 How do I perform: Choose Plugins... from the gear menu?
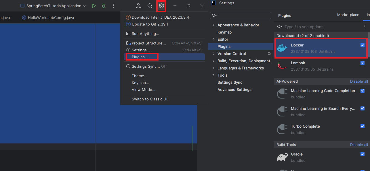164,57
